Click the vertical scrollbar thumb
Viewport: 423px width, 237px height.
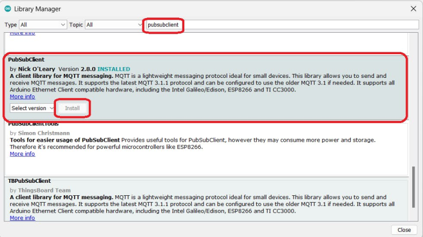pos(413,187)
